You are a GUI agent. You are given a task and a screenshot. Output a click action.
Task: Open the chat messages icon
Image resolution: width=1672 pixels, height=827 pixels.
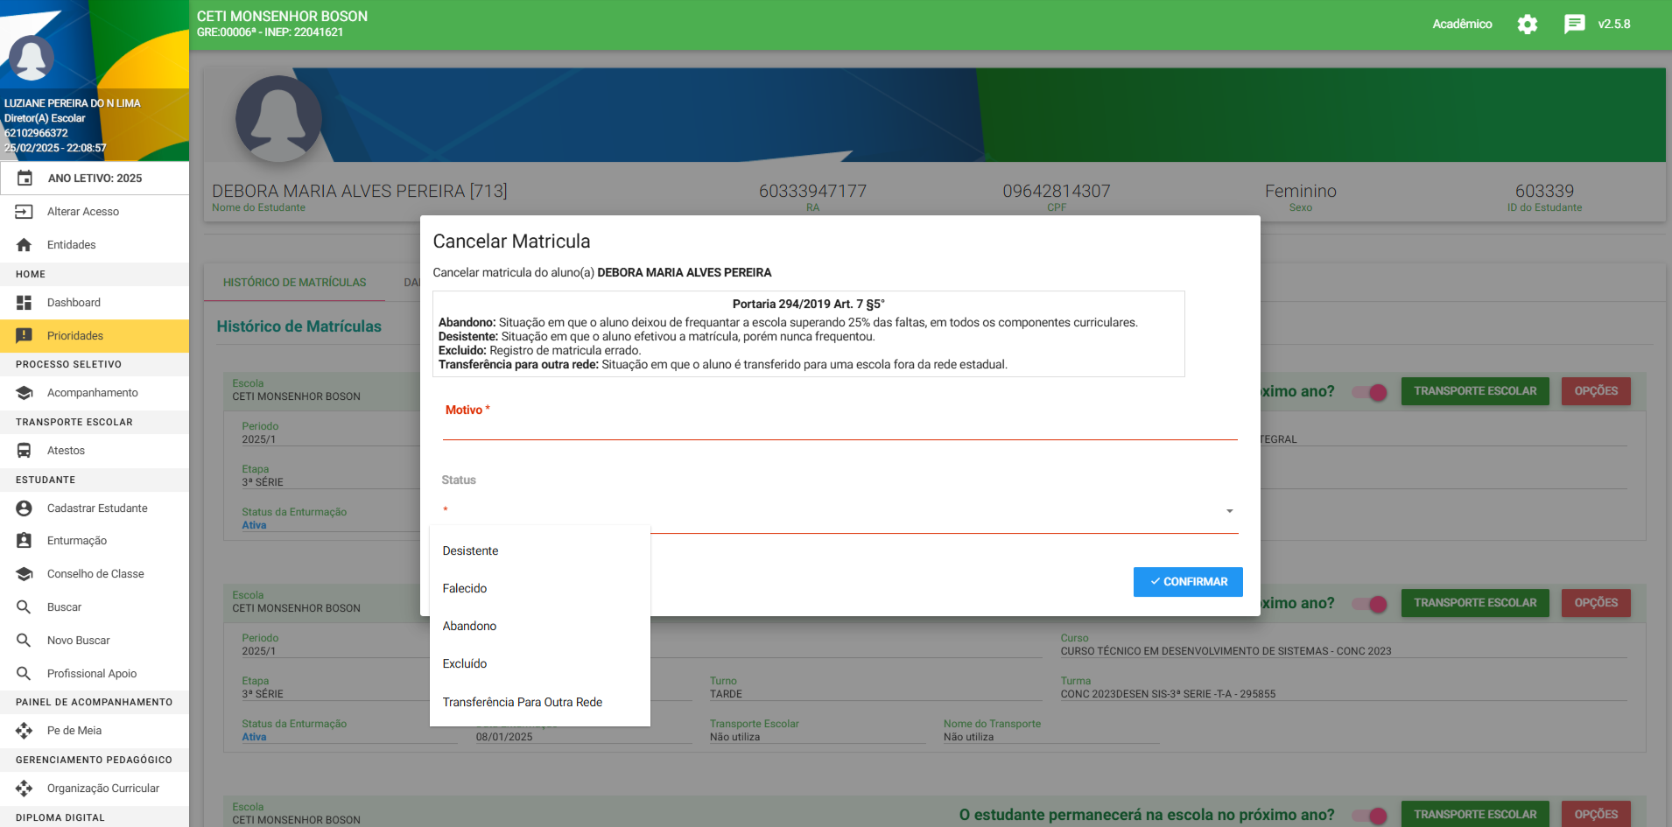click(1574, 25)
